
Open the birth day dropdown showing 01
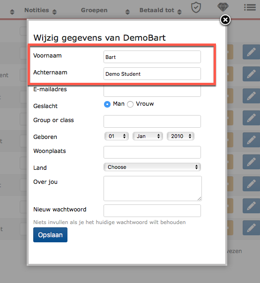117,136
